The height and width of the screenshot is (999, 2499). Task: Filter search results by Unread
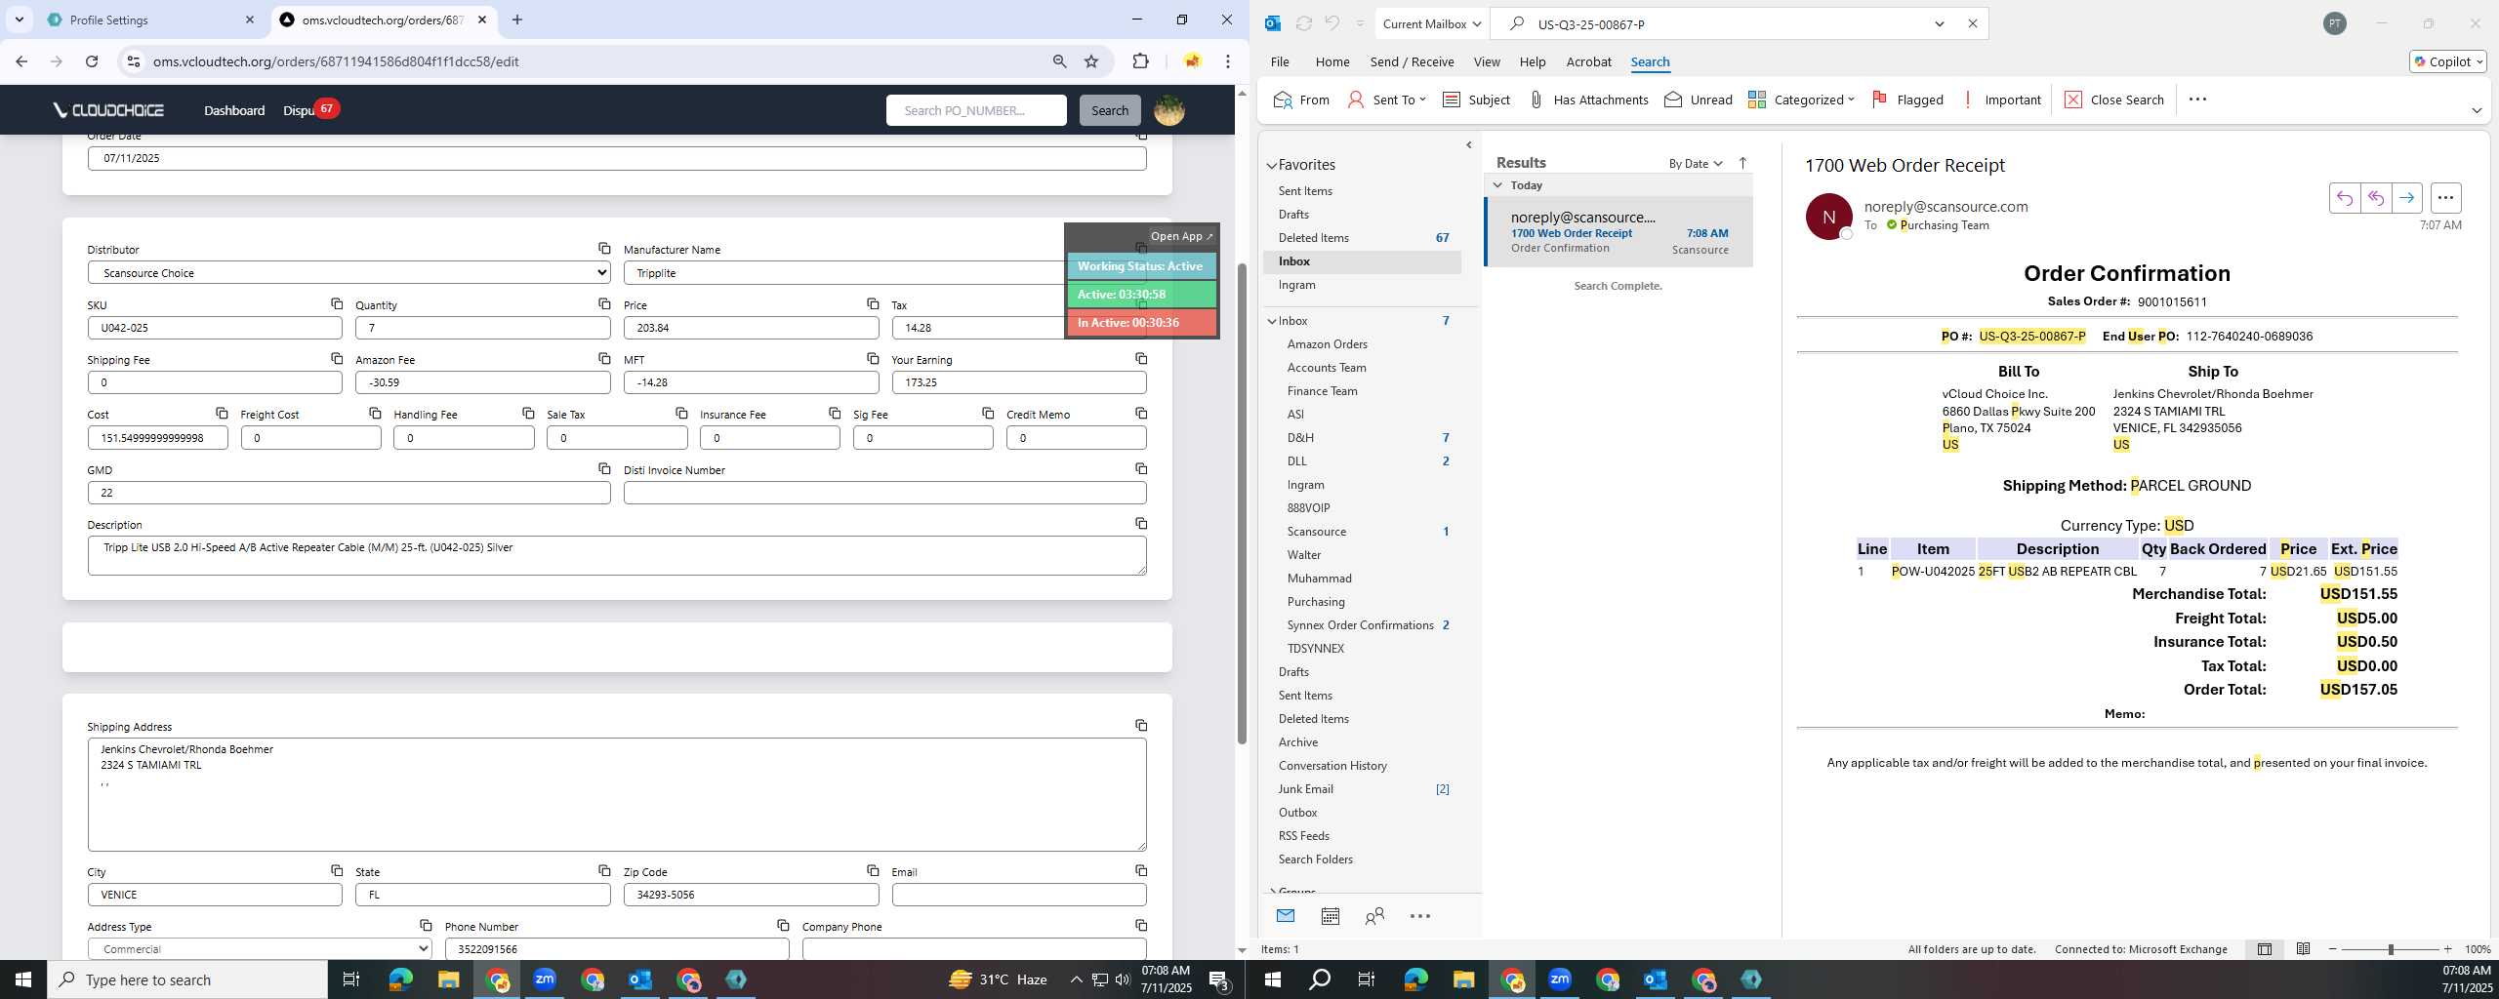(x=1698, y=100)
